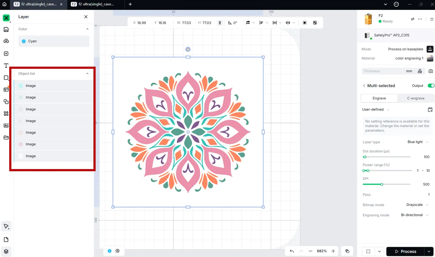Open the canvas page icon
The height and width of the screenshot is (257, 435).
[x=6, y=240]
